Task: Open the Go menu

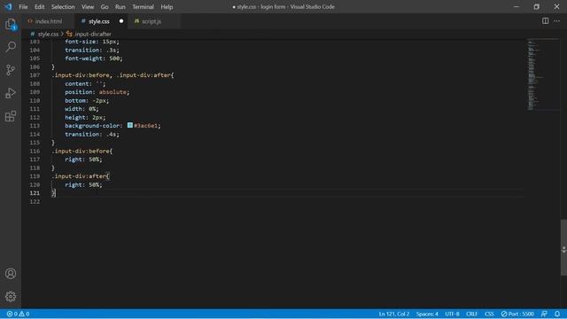Action: point(105,7)
